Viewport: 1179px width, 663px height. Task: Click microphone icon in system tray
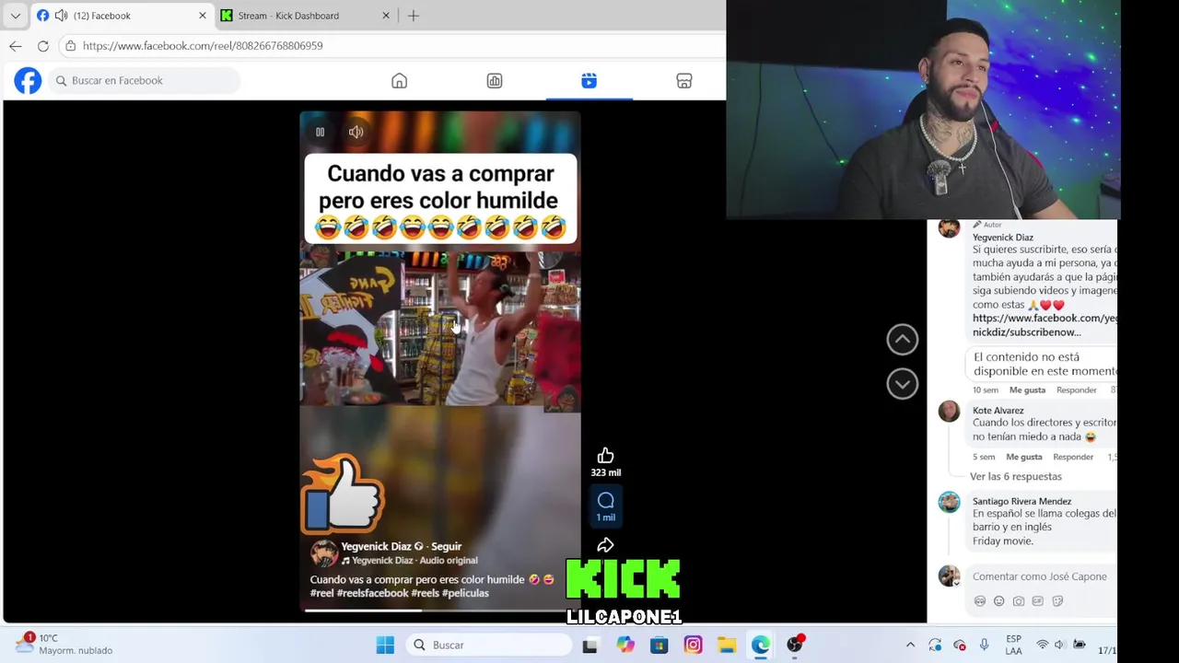[985, 645]
